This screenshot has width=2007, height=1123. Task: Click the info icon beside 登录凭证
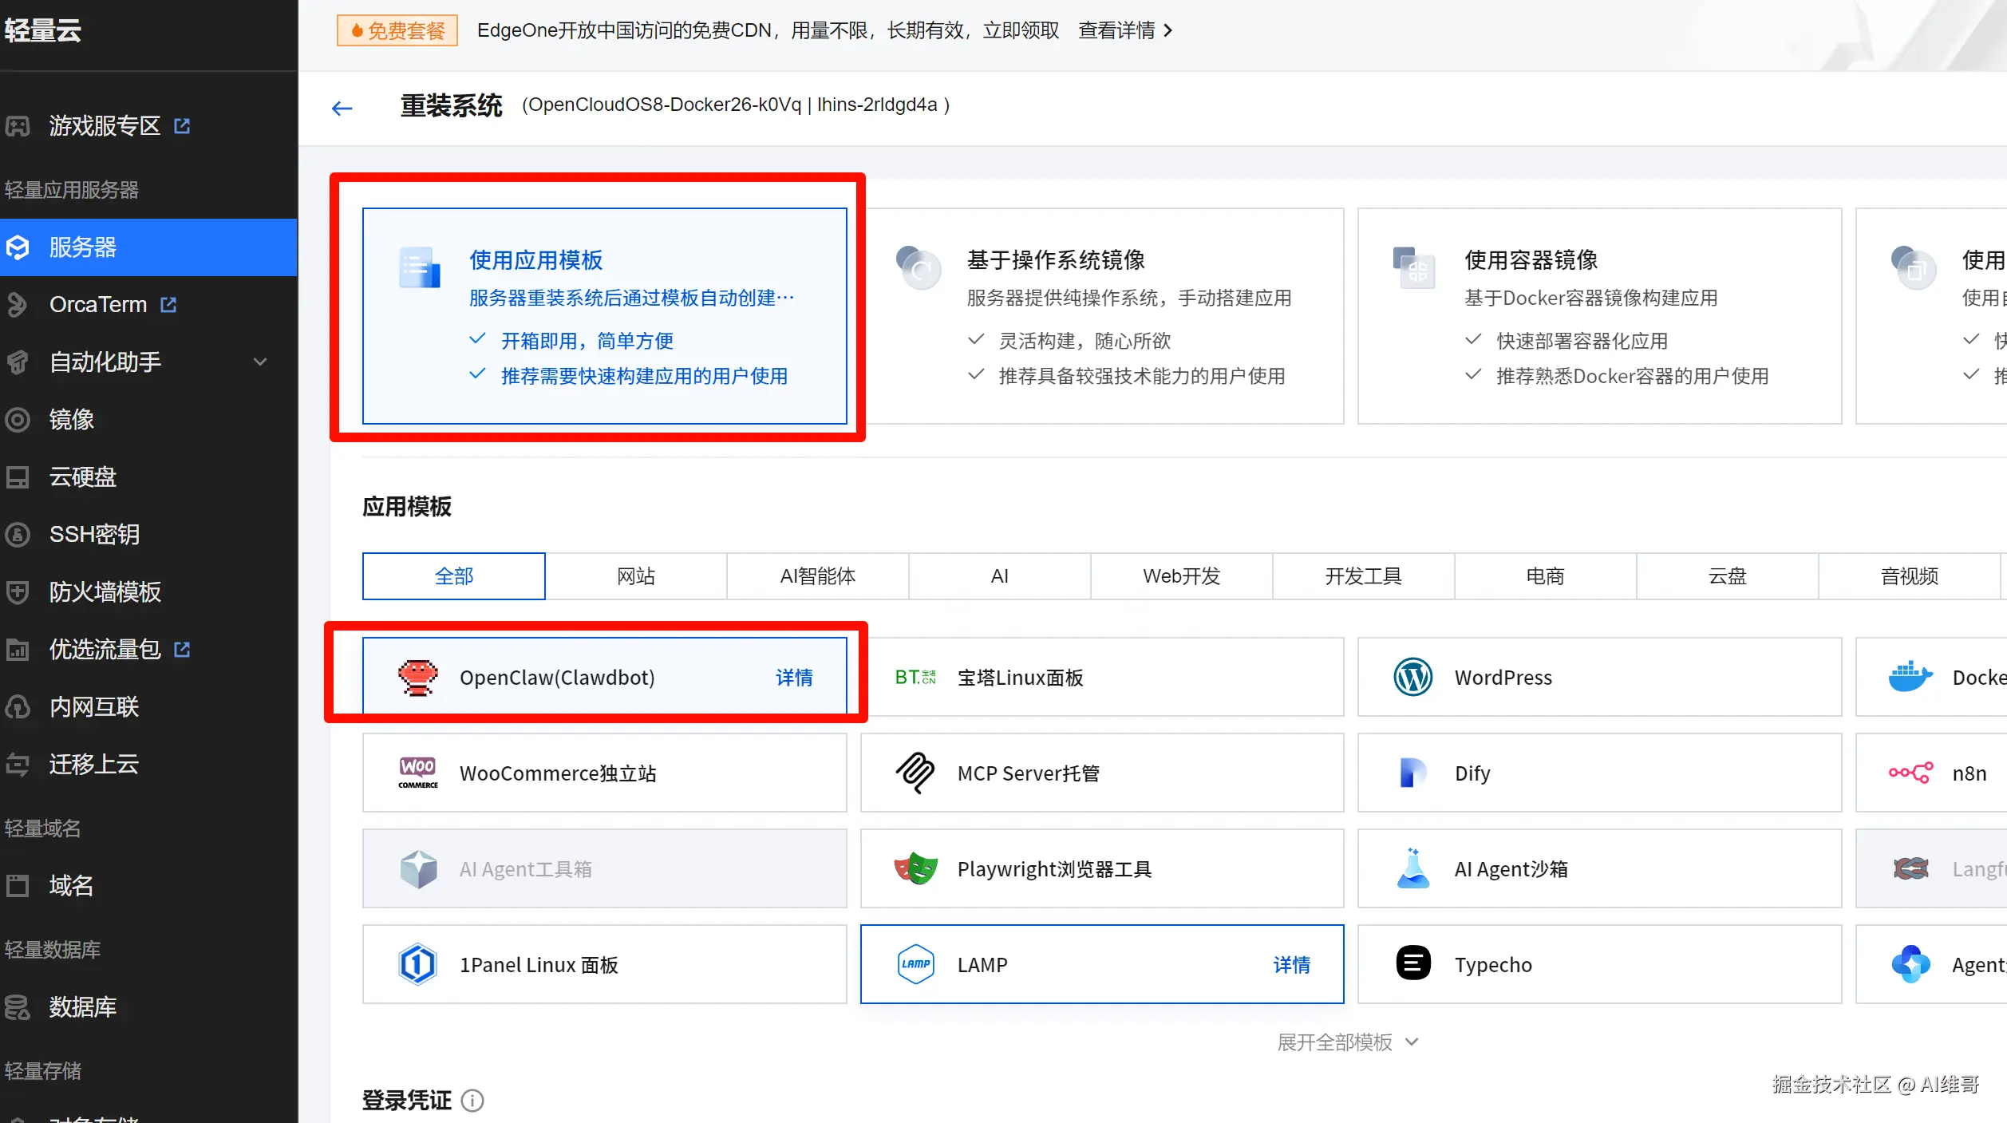tap(472, 1101)
